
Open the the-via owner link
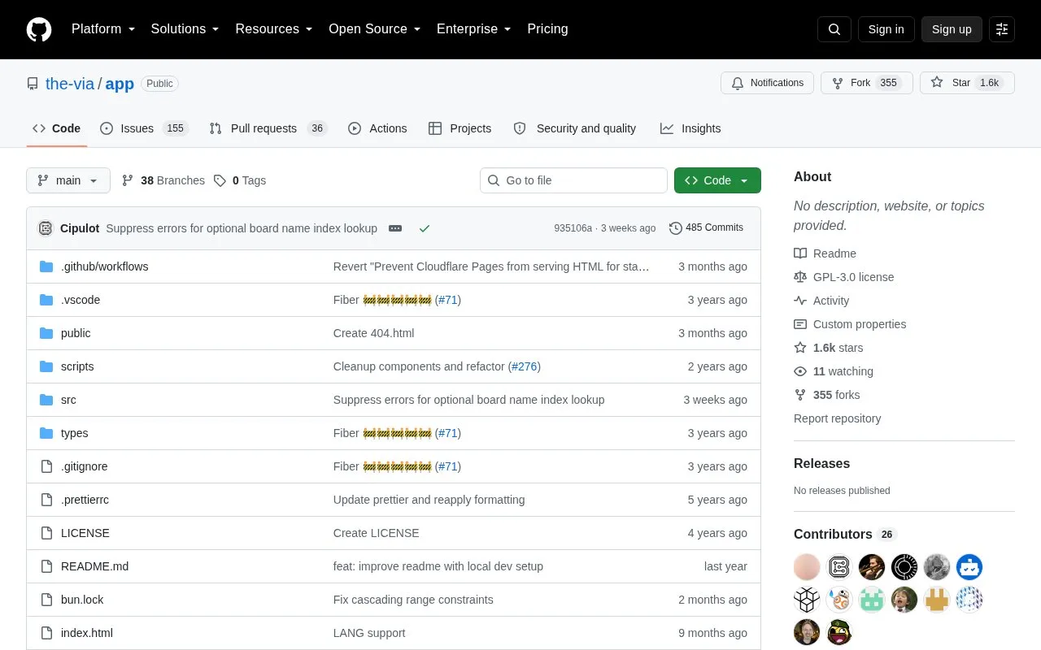click(70, 84)
